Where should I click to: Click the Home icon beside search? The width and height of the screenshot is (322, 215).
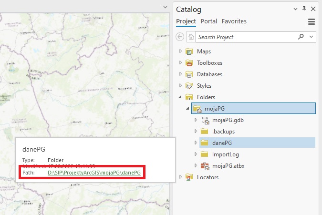(191, 37)
